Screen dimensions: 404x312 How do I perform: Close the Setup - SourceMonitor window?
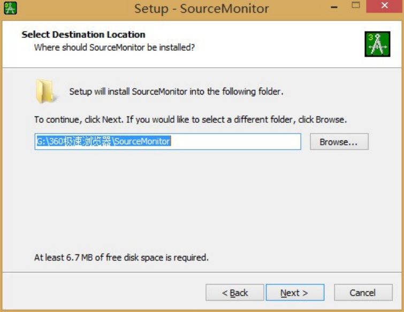point(385,8)
